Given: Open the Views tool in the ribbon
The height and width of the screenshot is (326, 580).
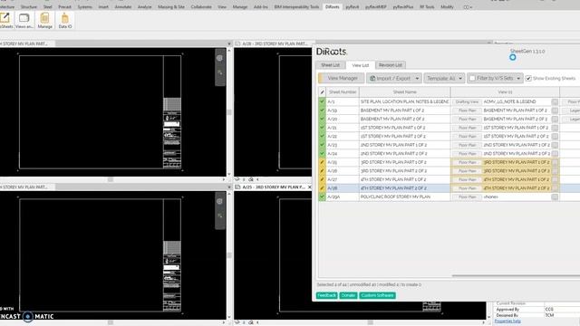Looking at the screenshot, I should coord(24,20).
